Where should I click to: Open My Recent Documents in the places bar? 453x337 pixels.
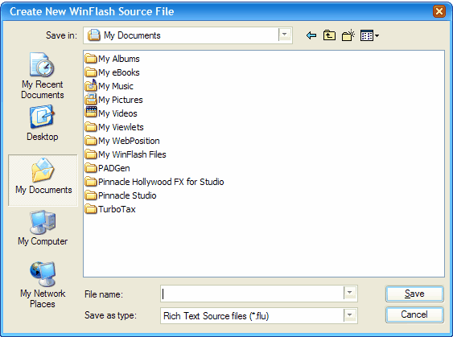tap(43, 76)
